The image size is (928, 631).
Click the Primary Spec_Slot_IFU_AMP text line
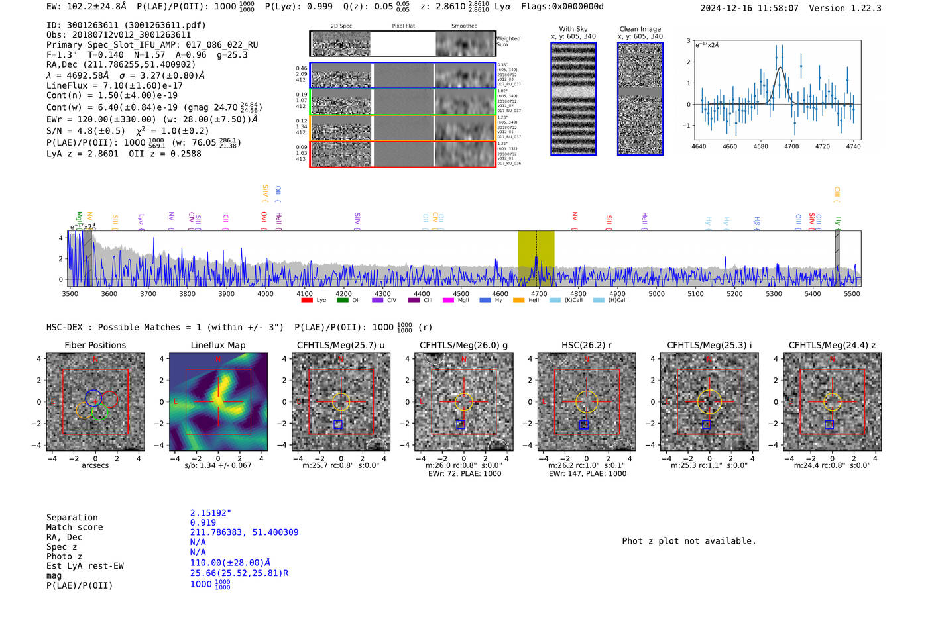(x=152, y=45)
